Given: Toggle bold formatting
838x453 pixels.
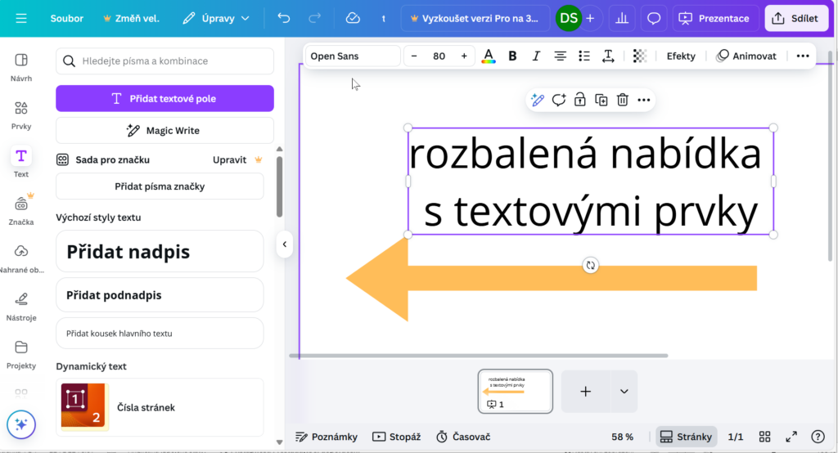Looking at the screenshot, I should coord(513,56).
